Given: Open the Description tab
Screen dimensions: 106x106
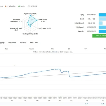Looking at the screenshot, I should [12, 43].
